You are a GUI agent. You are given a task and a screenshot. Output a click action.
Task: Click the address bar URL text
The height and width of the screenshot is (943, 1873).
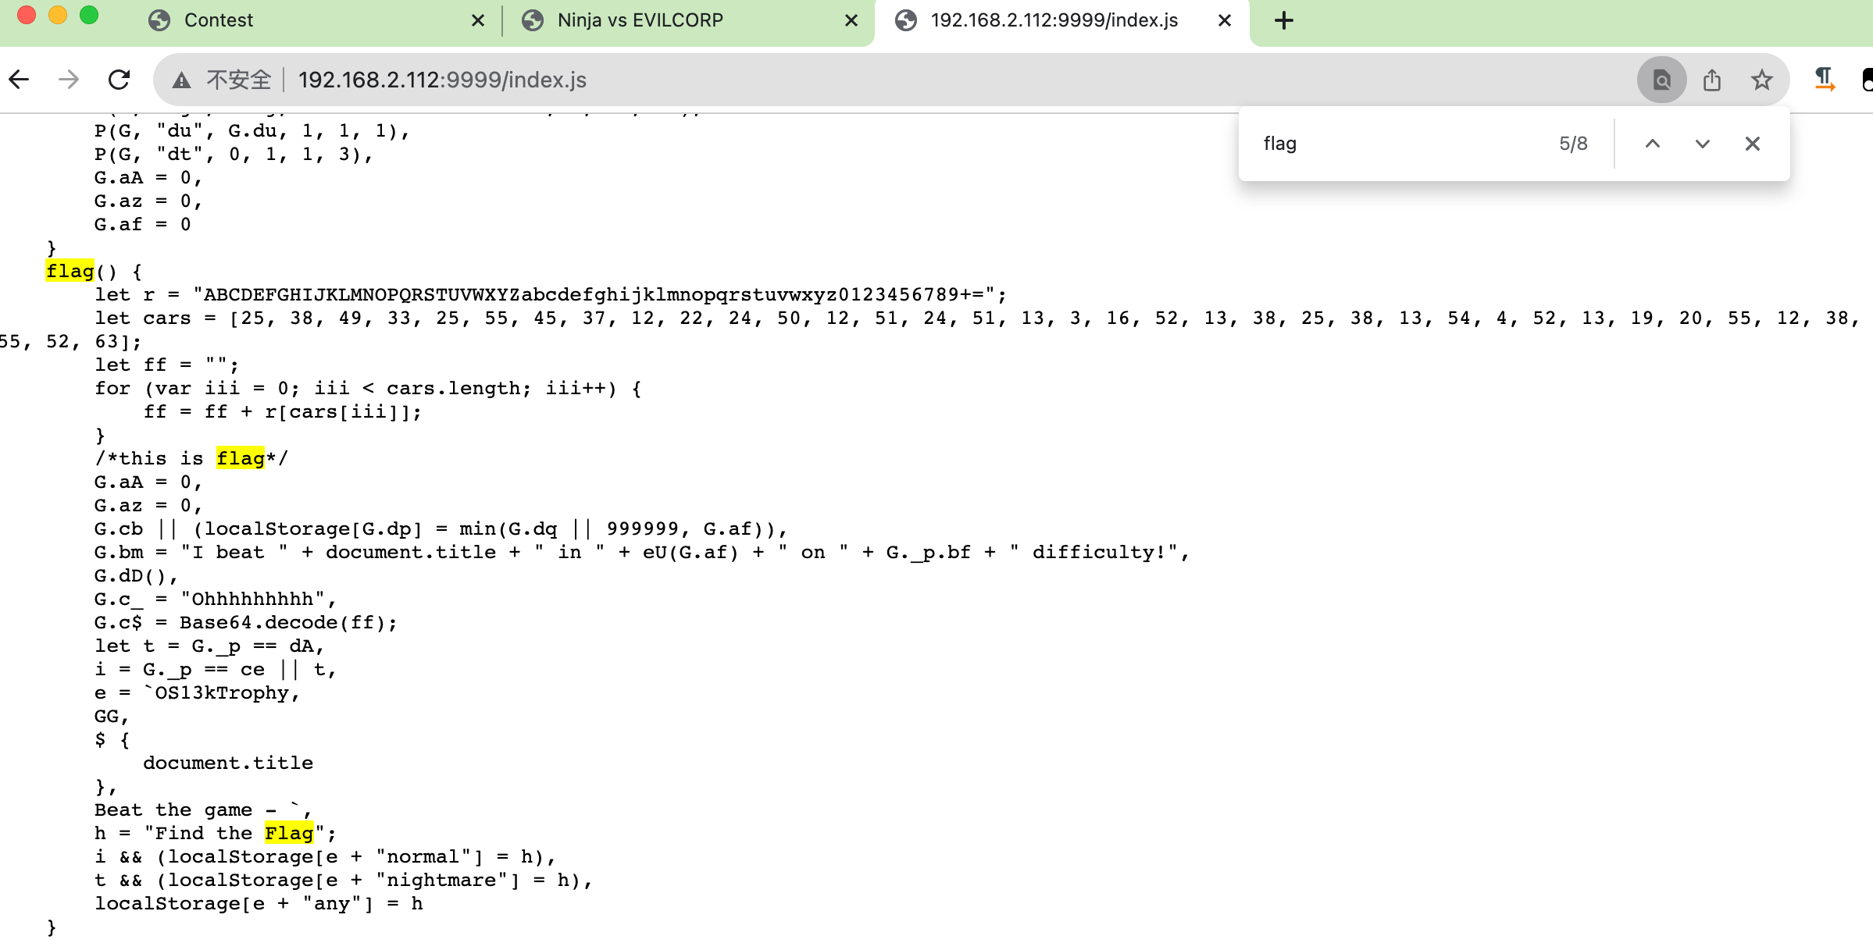[442, 80]
